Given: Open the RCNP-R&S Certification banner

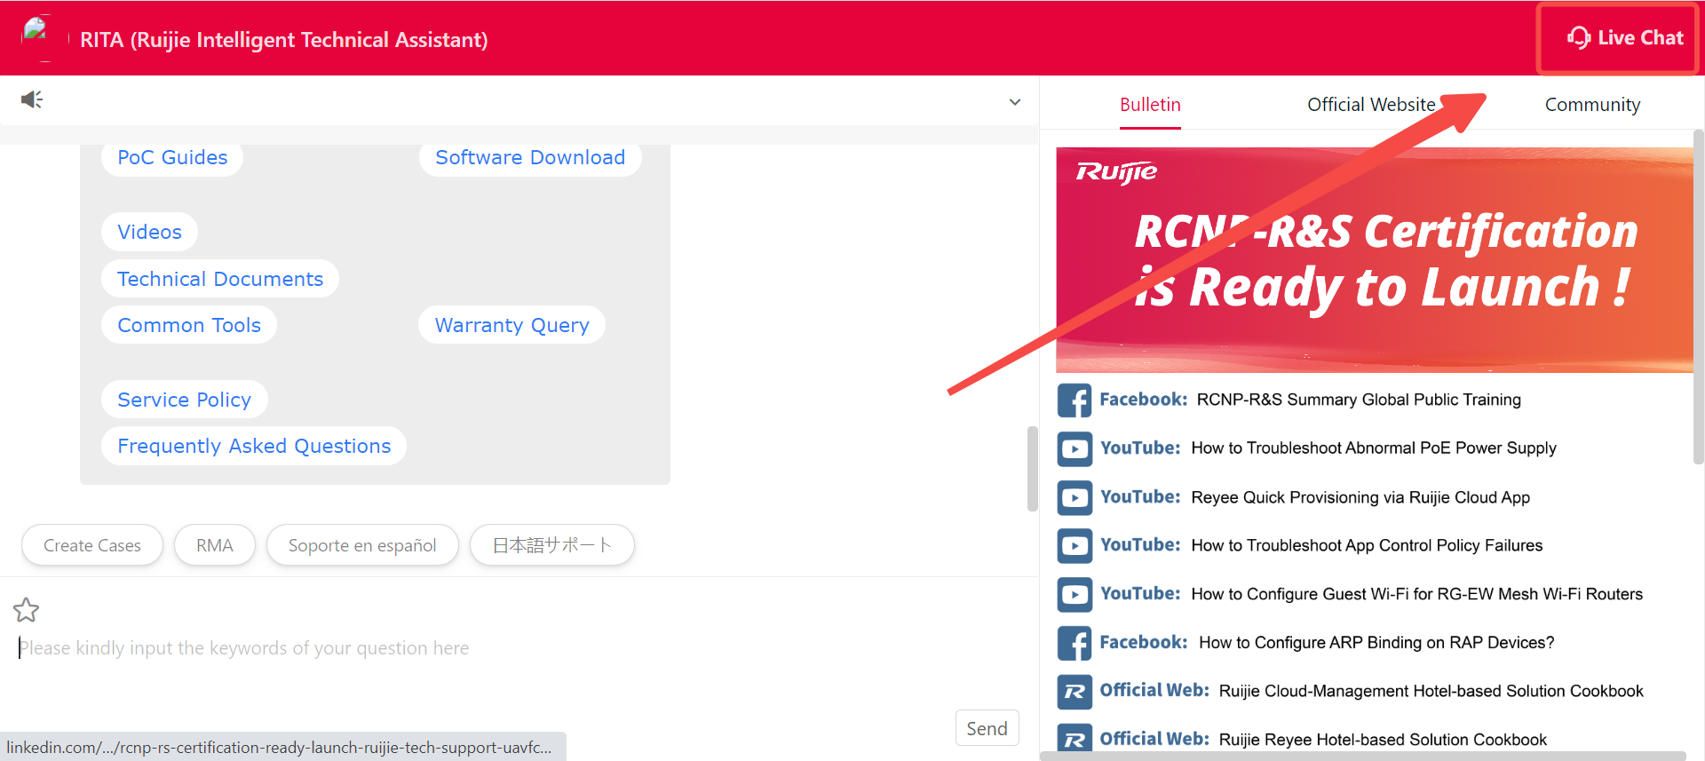Looking at the screenshot, I should (1374, 259).
